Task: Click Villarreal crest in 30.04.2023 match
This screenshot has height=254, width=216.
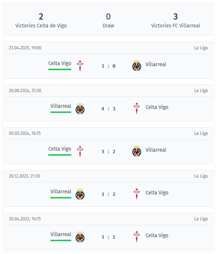Action: coord(80,237)
